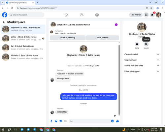
Task: Click the browser address bar URL
Action: tap(38, 8)
